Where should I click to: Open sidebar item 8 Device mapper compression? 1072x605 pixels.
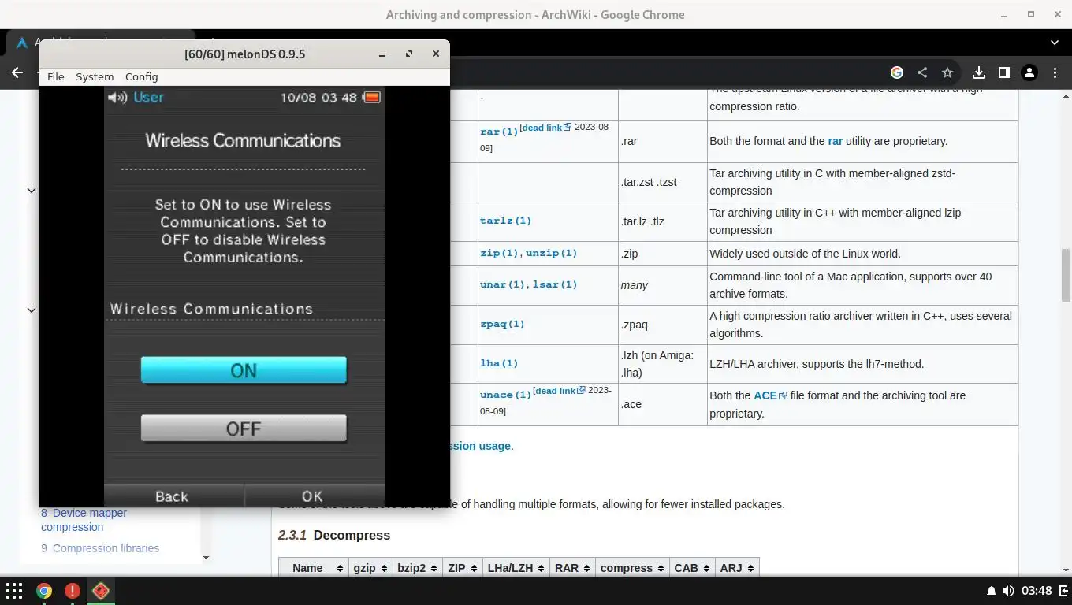coord(84,520)
